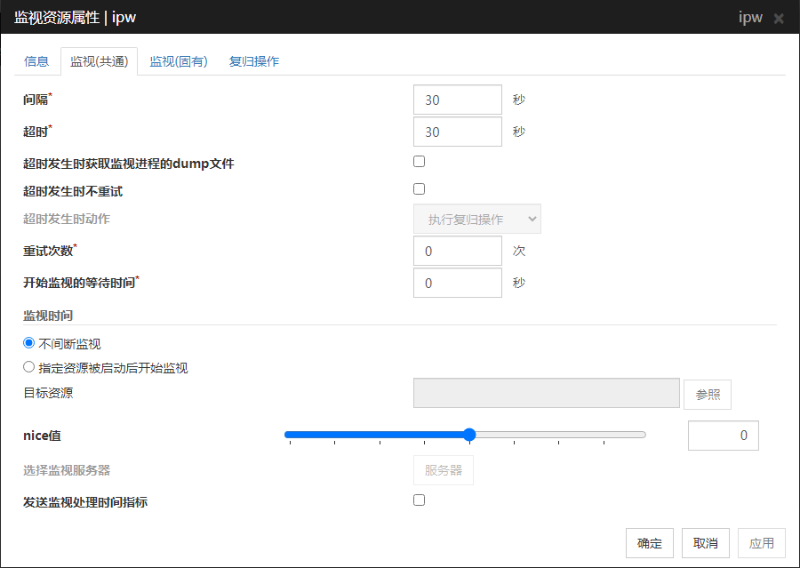Open the 监视(固有) tab
Viewport: 800px width, 568px height.
pos(178,61)
